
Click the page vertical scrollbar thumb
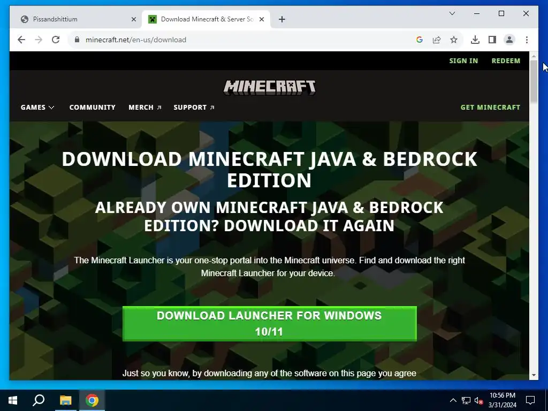click(534, 81)
